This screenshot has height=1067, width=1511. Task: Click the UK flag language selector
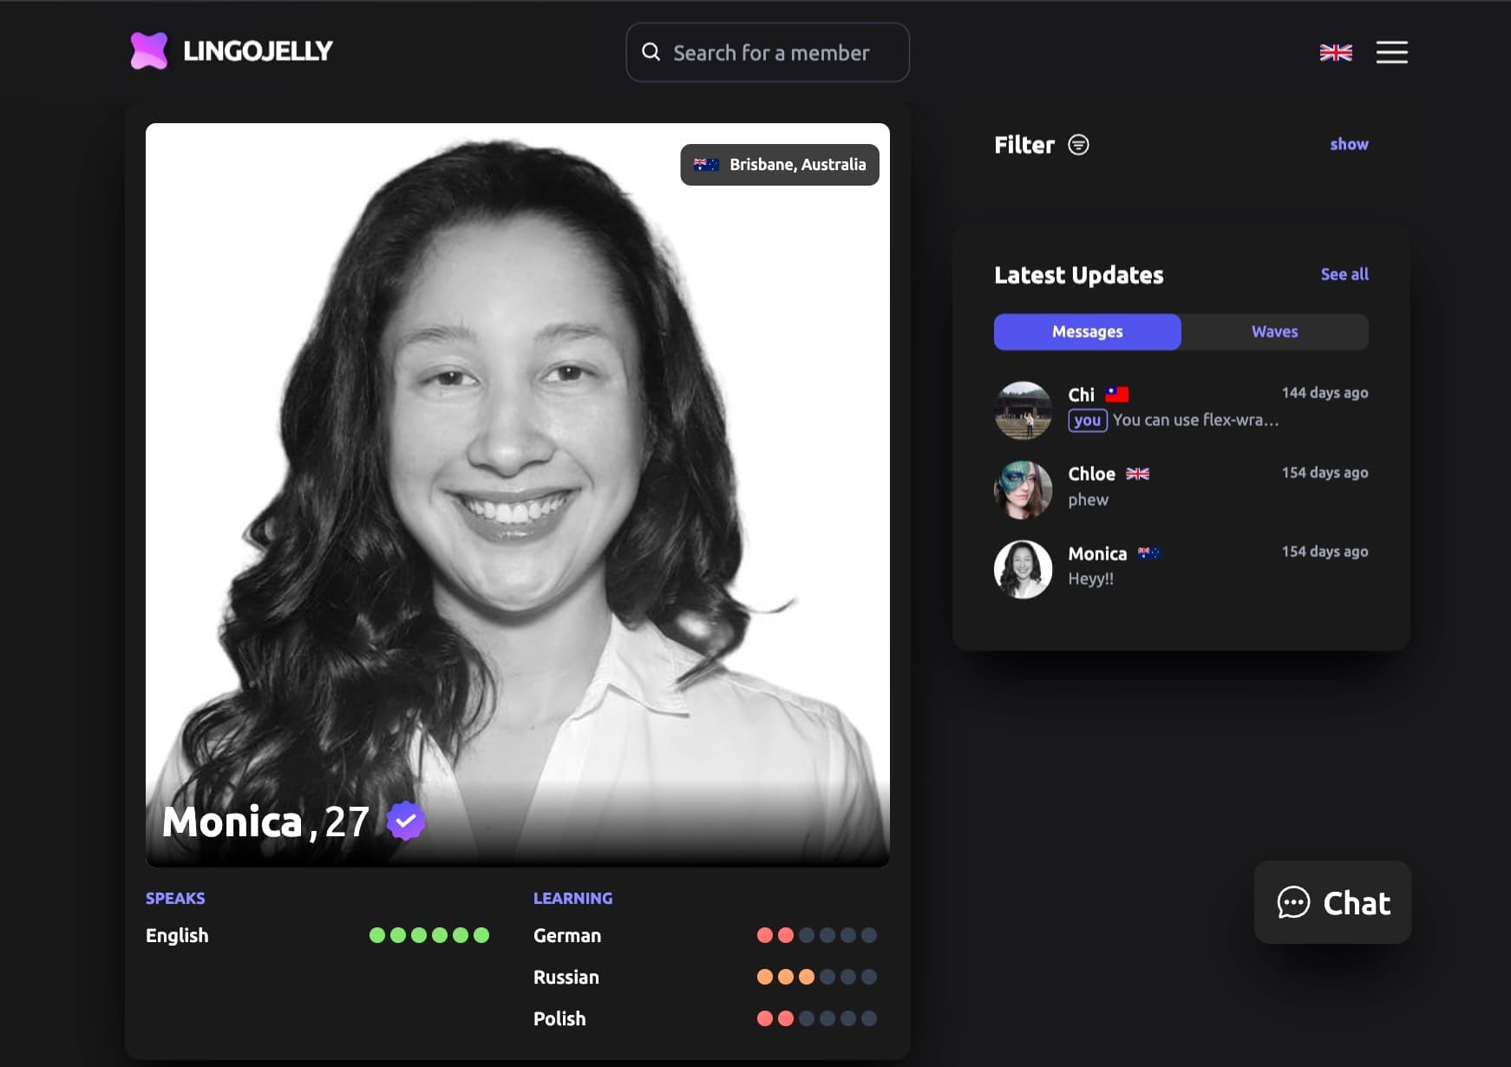[1334, 53]
